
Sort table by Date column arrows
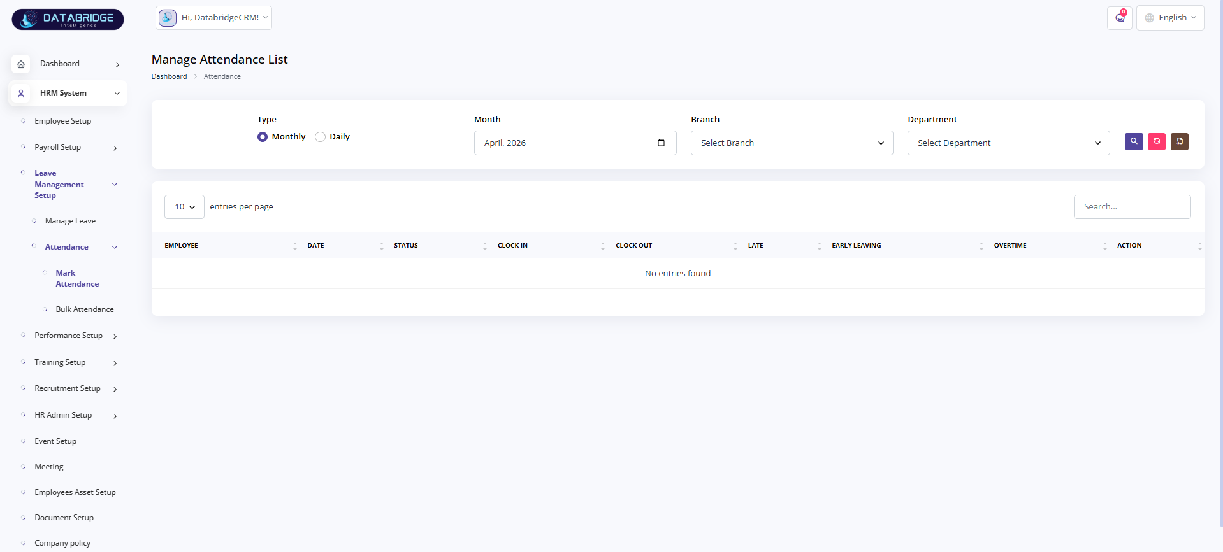point(382,246)
